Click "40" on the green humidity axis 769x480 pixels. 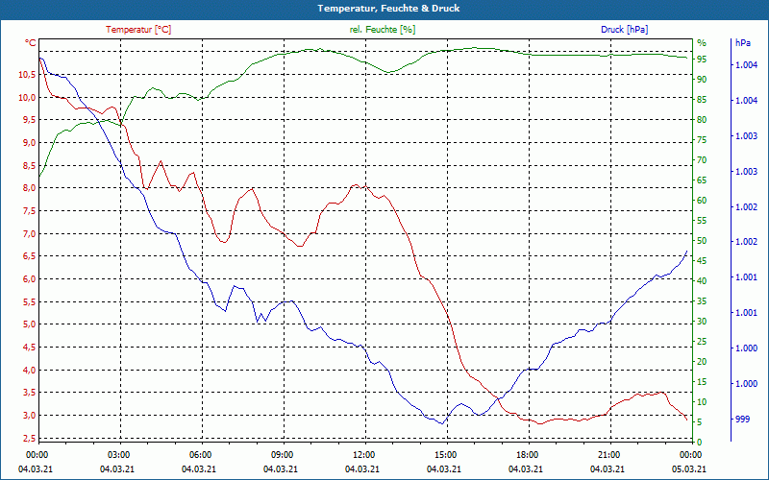[x=702, y=281]
